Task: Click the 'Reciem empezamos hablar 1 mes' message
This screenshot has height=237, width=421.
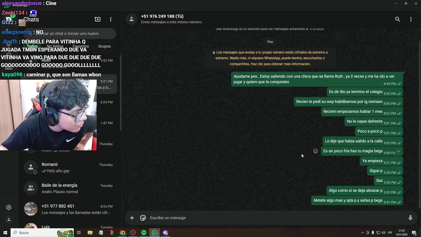Action: click(362, 112)
